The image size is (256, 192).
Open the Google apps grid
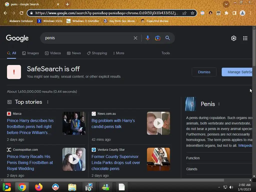click(245, 38)
